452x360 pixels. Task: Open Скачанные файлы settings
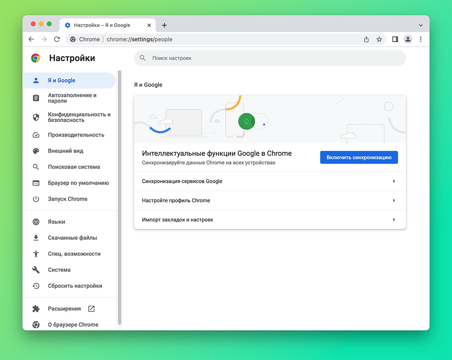69,238
